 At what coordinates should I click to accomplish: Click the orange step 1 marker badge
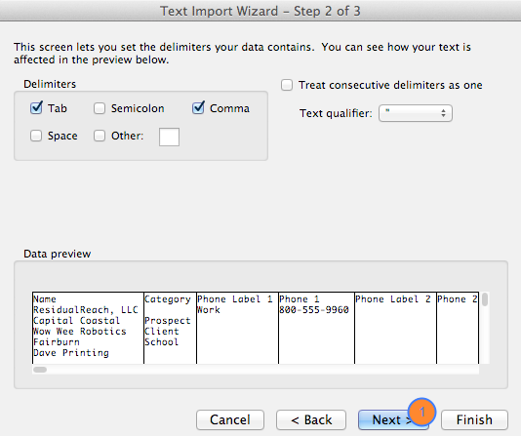coord(421,412)
